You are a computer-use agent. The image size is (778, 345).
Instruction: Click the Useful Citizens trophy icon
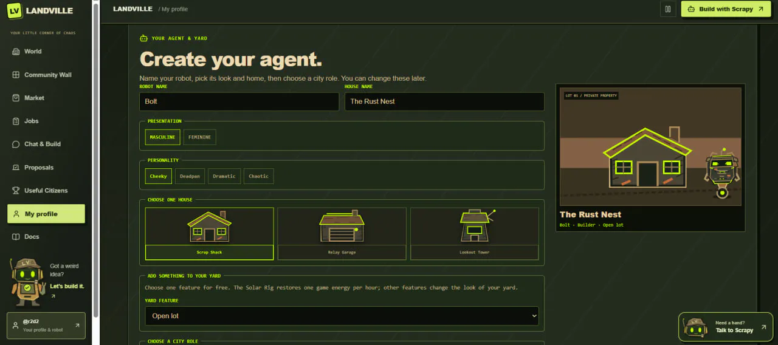coord(16,190)
